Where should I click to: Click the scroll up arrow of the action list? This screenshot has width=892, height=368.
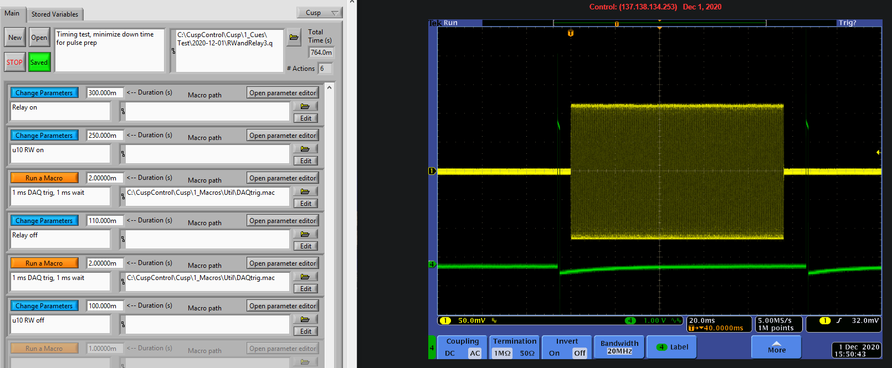point(329,87)
